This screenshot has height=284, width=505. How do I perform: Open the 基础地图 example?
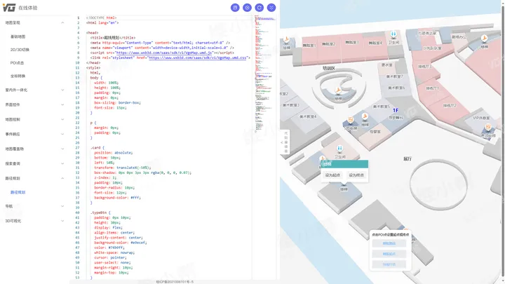coord(18,36)
